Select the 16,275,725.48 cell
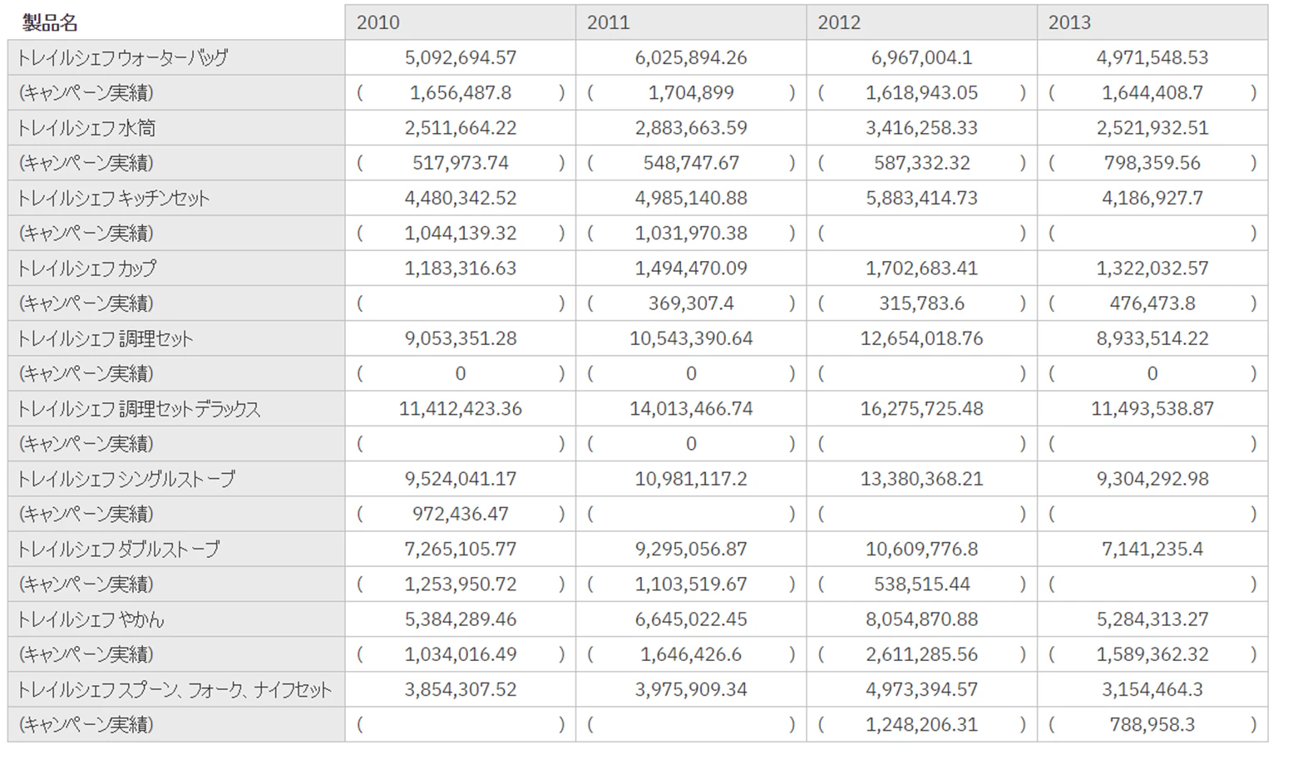Viewport: 1308px width, 764px height. 921,409
